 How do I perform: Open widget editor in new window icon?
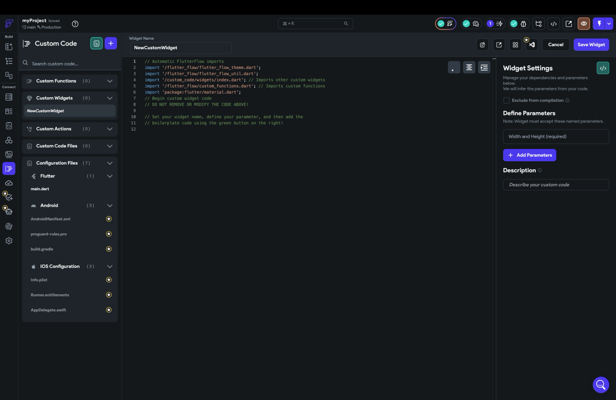pos(499,45)
